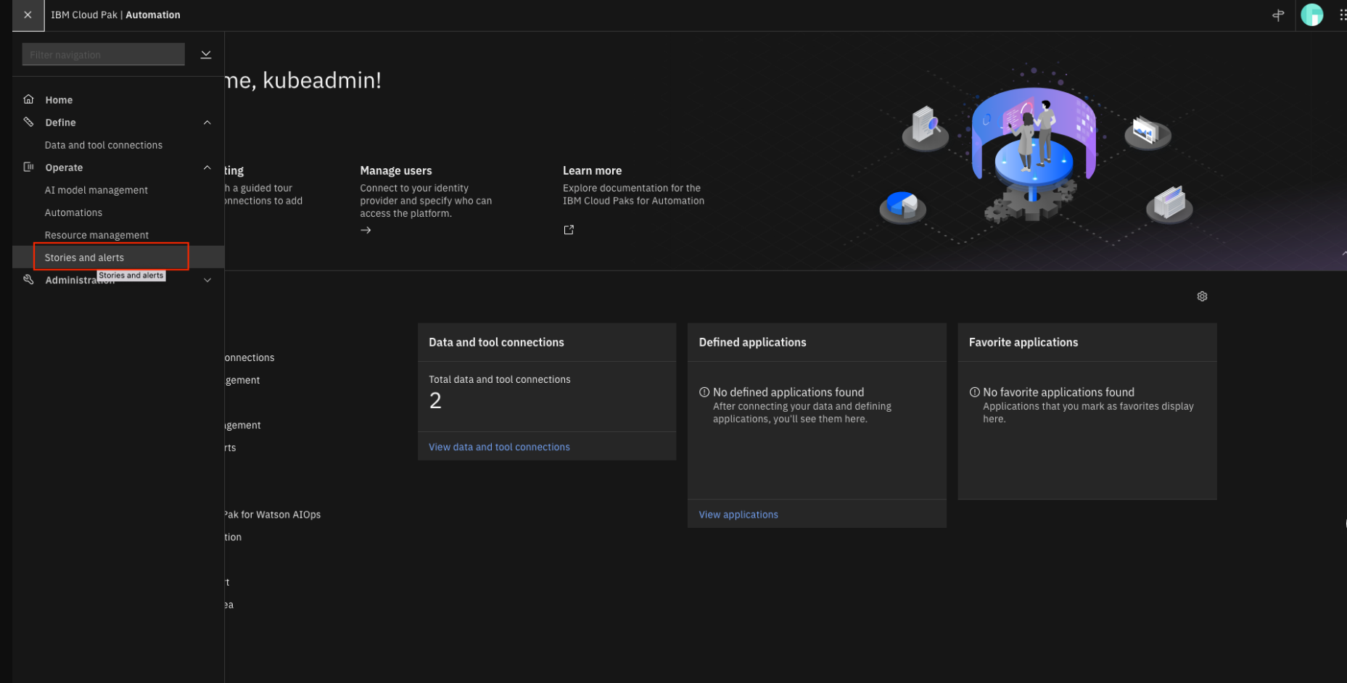Open Automations in the sidebar

73,212
